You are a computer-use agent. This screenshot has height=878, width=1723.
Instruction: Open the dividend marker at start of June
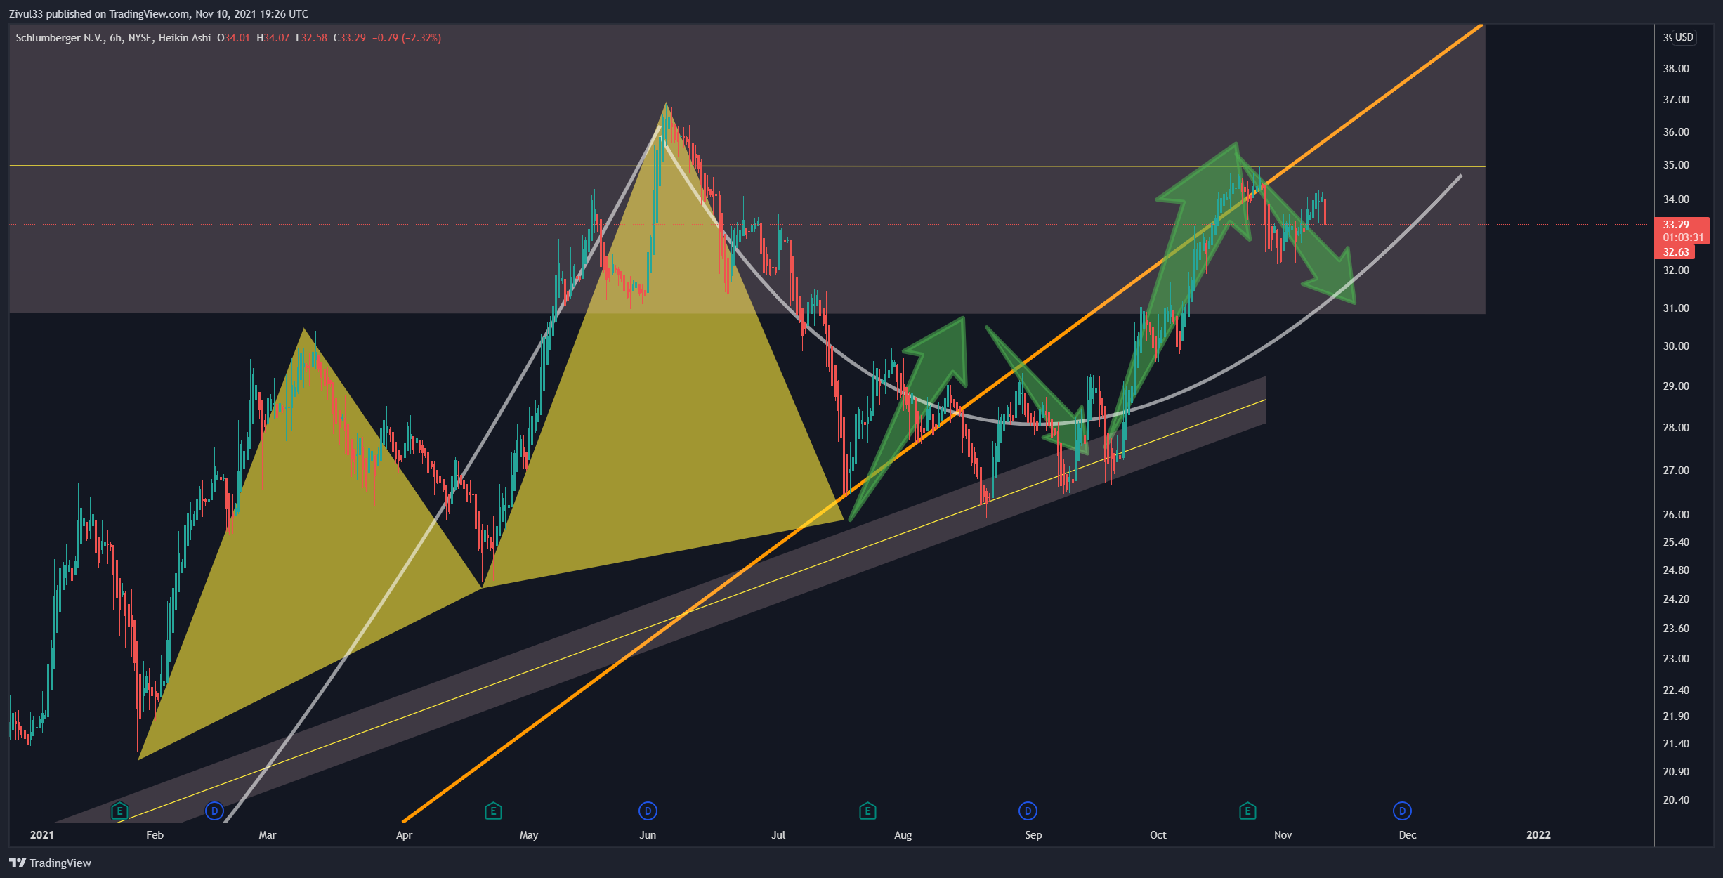click(648, 811)
